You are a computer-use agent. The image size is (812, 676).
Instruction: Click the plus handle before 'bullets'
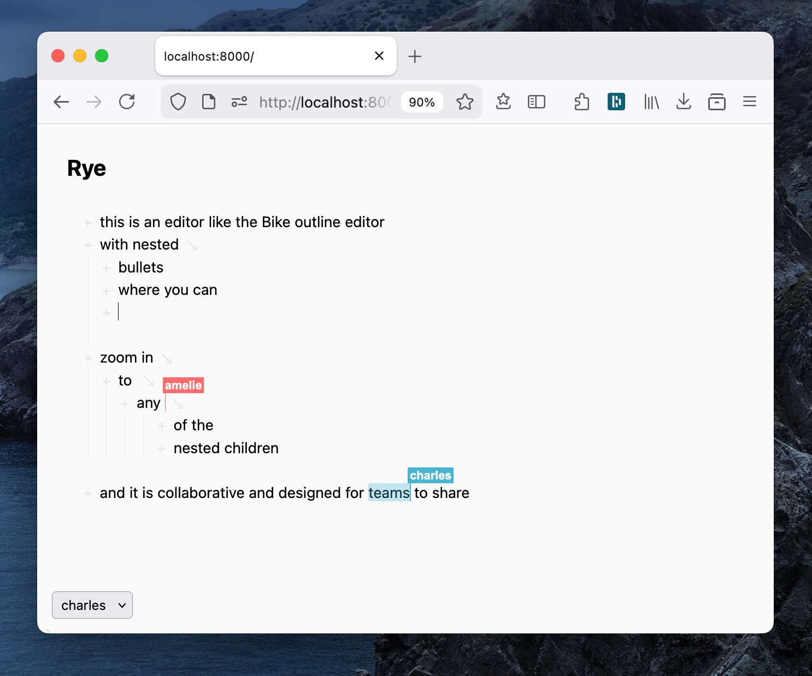[107, 268]
